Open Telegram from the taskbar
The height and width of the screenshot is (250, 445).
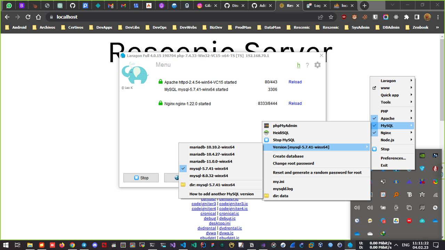[x=84, y=245]
